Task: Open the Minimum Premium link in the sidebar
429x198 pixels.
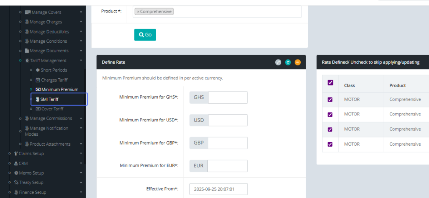Action: [60, 89]
